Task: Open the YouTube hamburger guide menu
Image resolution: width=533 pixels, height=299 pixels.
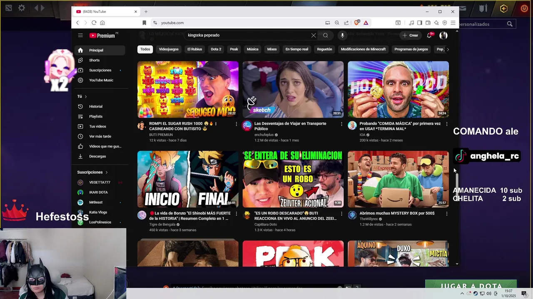Action: 80,35
